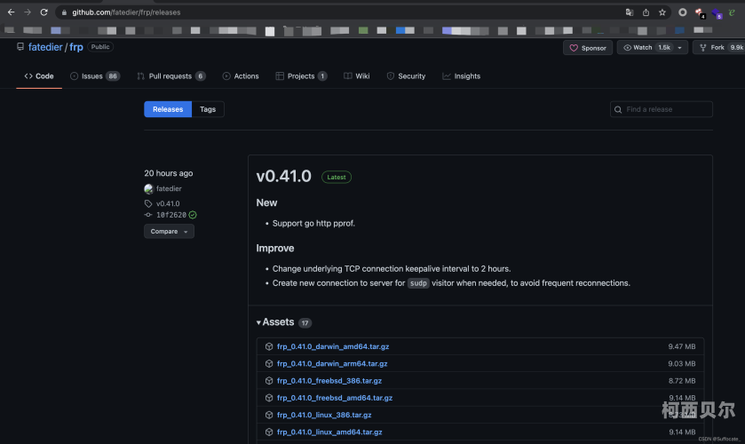Viewport: 745px width, 444px height.
Task: Open the Security tab
Action: (x=406, y=76)
